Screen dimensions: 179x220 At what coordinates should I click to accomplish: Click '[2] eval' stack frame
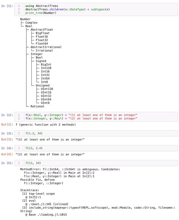pos(29,201)
